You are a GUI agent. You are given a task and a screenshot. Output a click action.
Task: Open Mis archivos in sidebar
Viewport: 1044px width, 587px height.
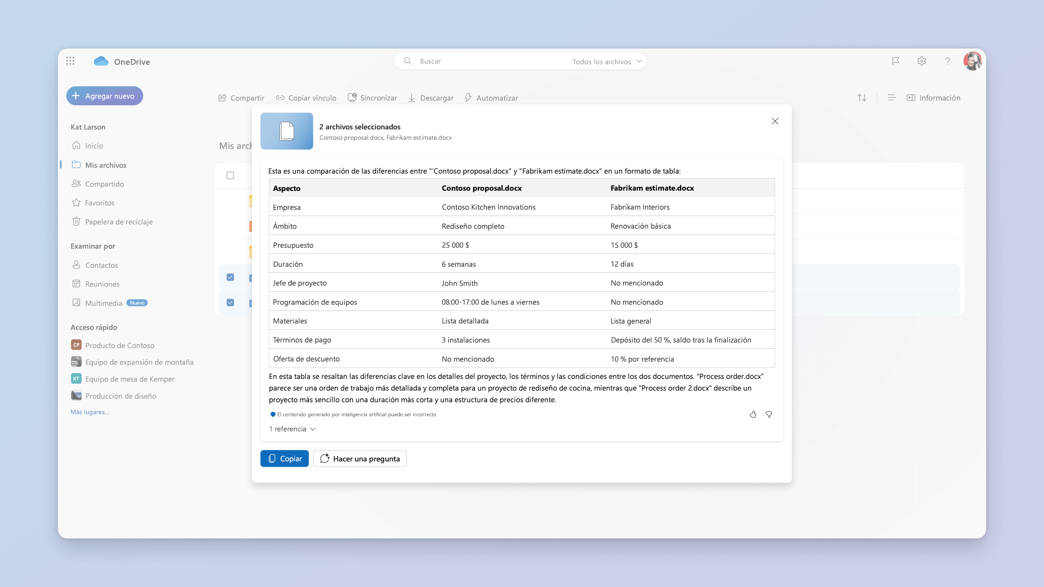tap(99, 165)
